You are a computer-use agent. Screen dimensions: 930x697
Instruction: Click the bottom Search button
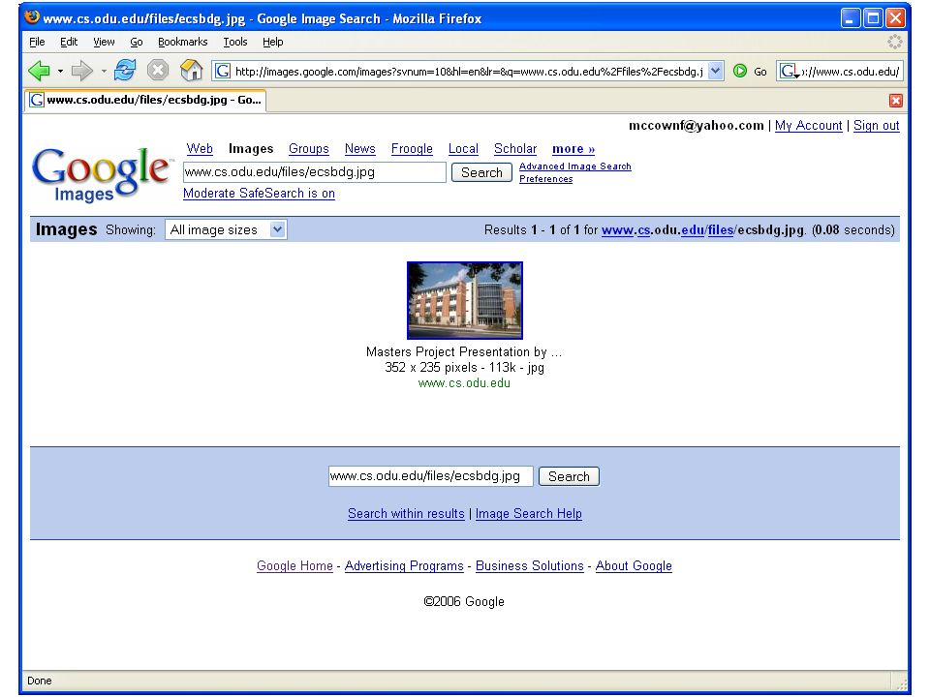click(x=569, y=476)
